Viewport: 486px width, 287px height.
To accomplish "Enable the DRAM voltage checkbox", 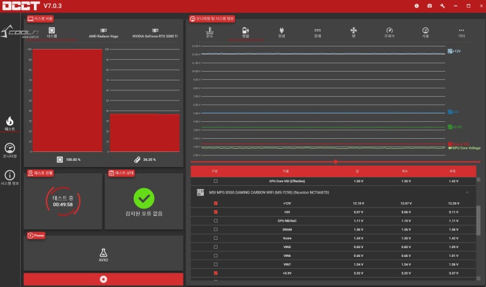I will [x=216, y=229].
